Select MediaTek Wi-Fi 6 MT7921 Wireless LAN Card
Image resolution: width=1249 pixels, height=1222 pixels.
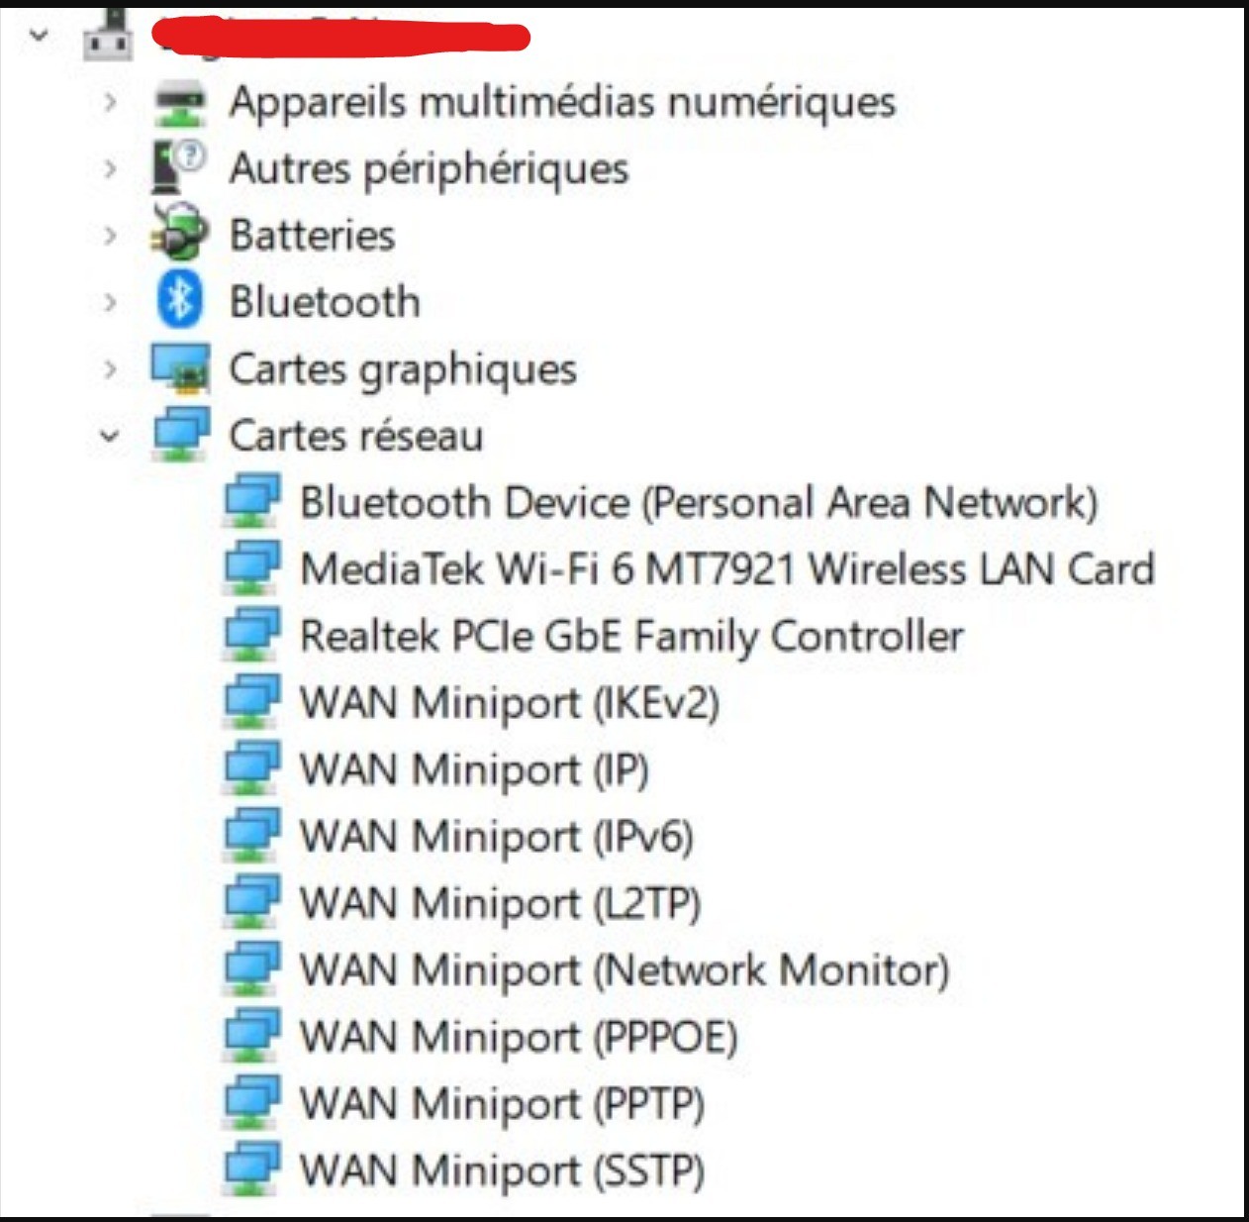pyautogui.click(x=727, y=569)
